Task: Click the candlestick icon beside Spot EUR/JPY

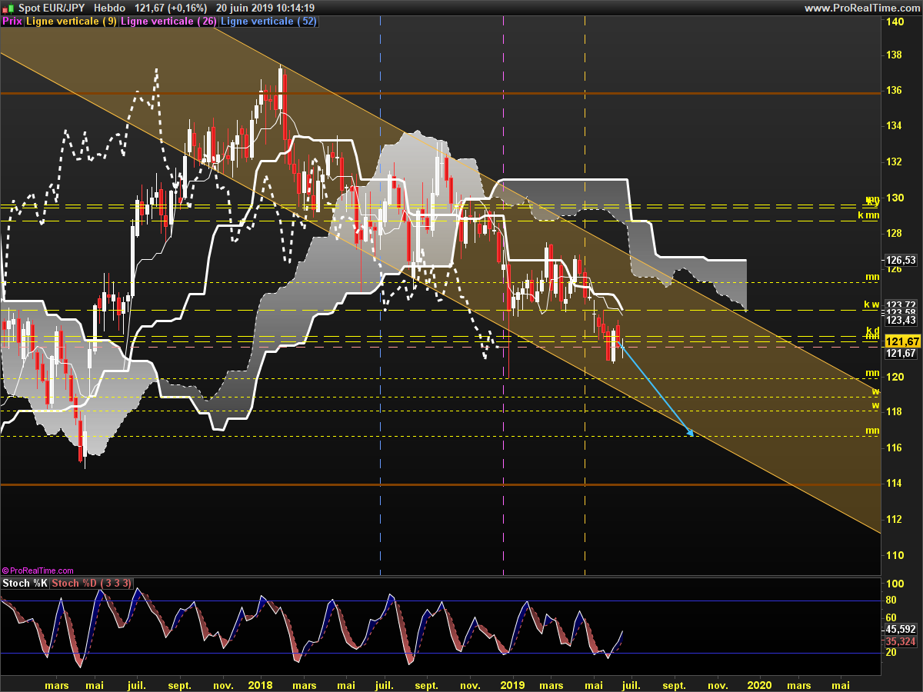Action: [8, 8]
